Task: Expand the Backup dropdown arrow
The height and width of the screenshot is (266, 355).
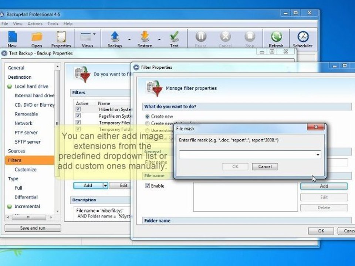Action: point(129,40)
